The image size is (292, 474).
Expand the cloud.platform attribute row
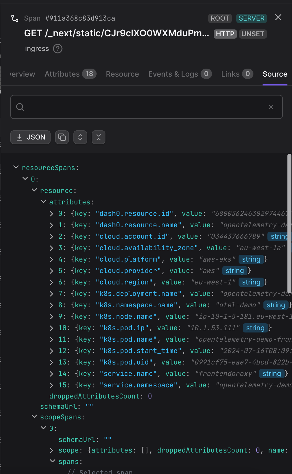click(x=51, y=259)
